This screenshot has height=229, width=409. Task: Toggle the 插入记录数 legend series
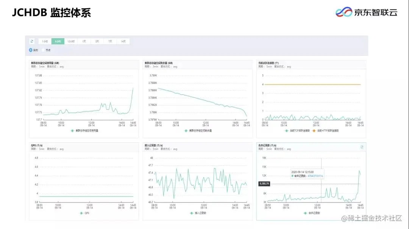click(198, 213)
